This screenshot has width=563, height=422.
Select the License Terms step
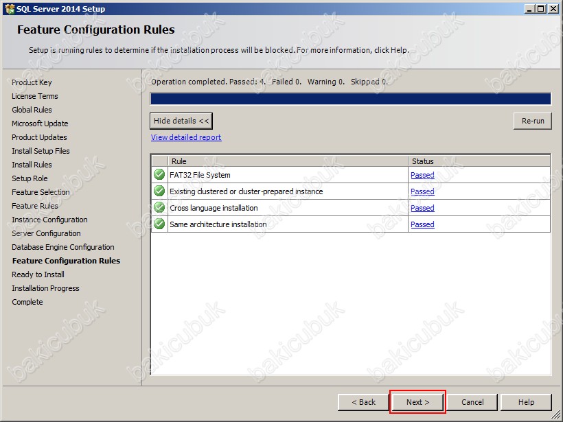click(x=35, y=96)
